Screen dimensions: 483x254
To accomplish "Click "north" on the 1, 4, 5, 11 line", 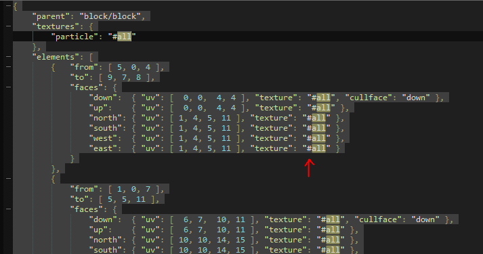I will tap(106, 118).
